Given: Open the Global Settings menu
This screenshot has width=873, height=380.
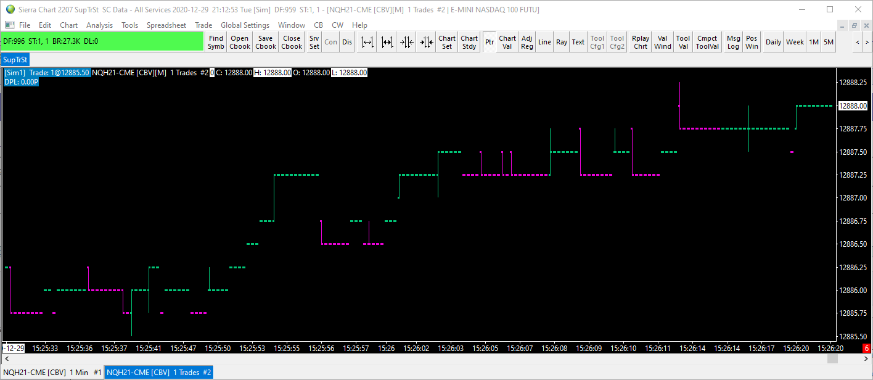Looking at the screenshot, I should 245,25.
